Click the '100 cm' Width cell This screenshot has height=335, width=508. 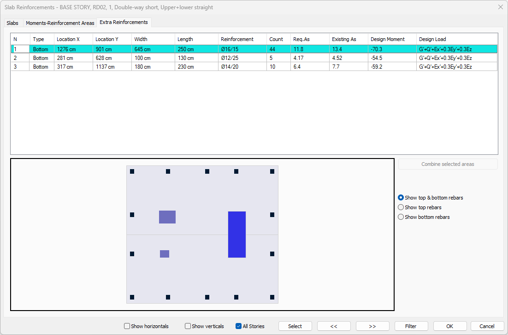[x=153, y=58]
